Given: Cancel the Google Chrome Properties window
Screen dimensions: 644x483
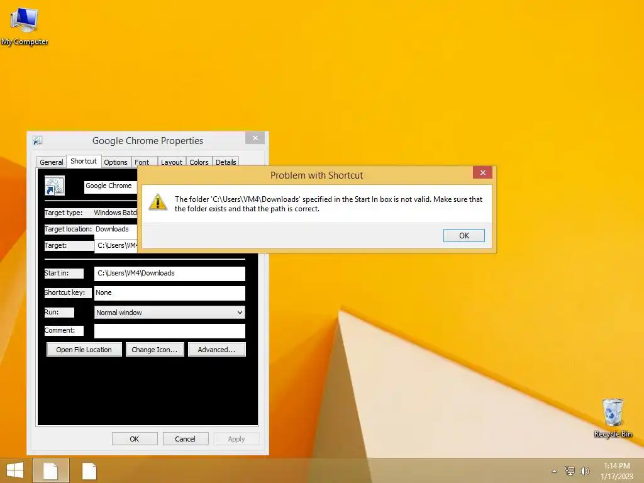Looking at the screenshot, I should pyautogui.click(x=186, y=438).
